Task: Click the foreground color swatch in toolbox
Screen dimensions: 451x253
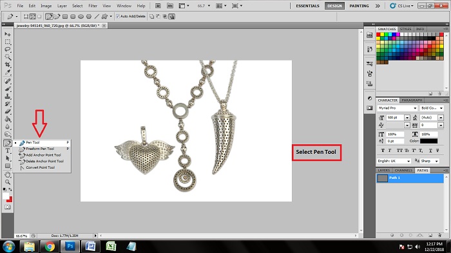Action: (6, 196)
